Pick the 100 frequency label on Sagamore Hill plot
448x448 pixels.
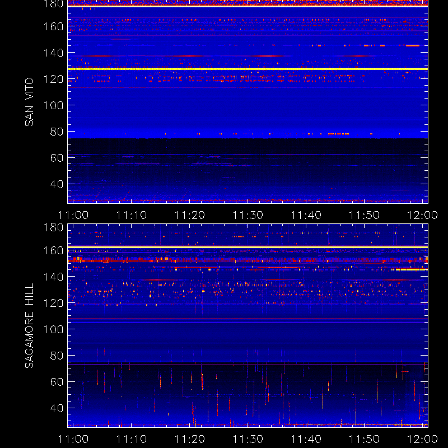point(53,329)
